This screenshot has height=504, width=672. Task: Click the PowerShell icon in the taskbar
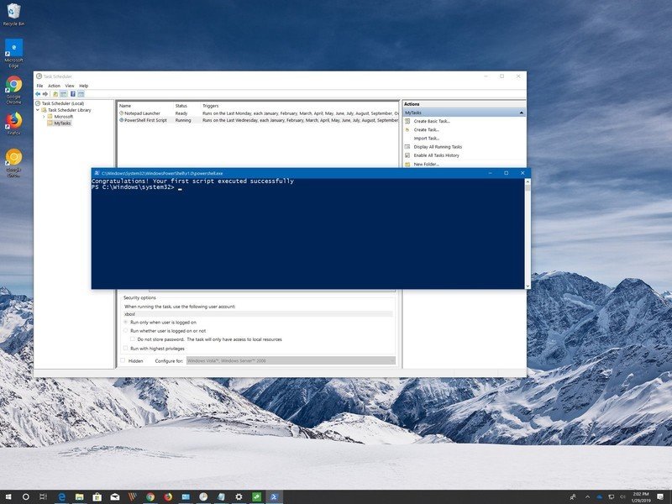pos(275,496)
